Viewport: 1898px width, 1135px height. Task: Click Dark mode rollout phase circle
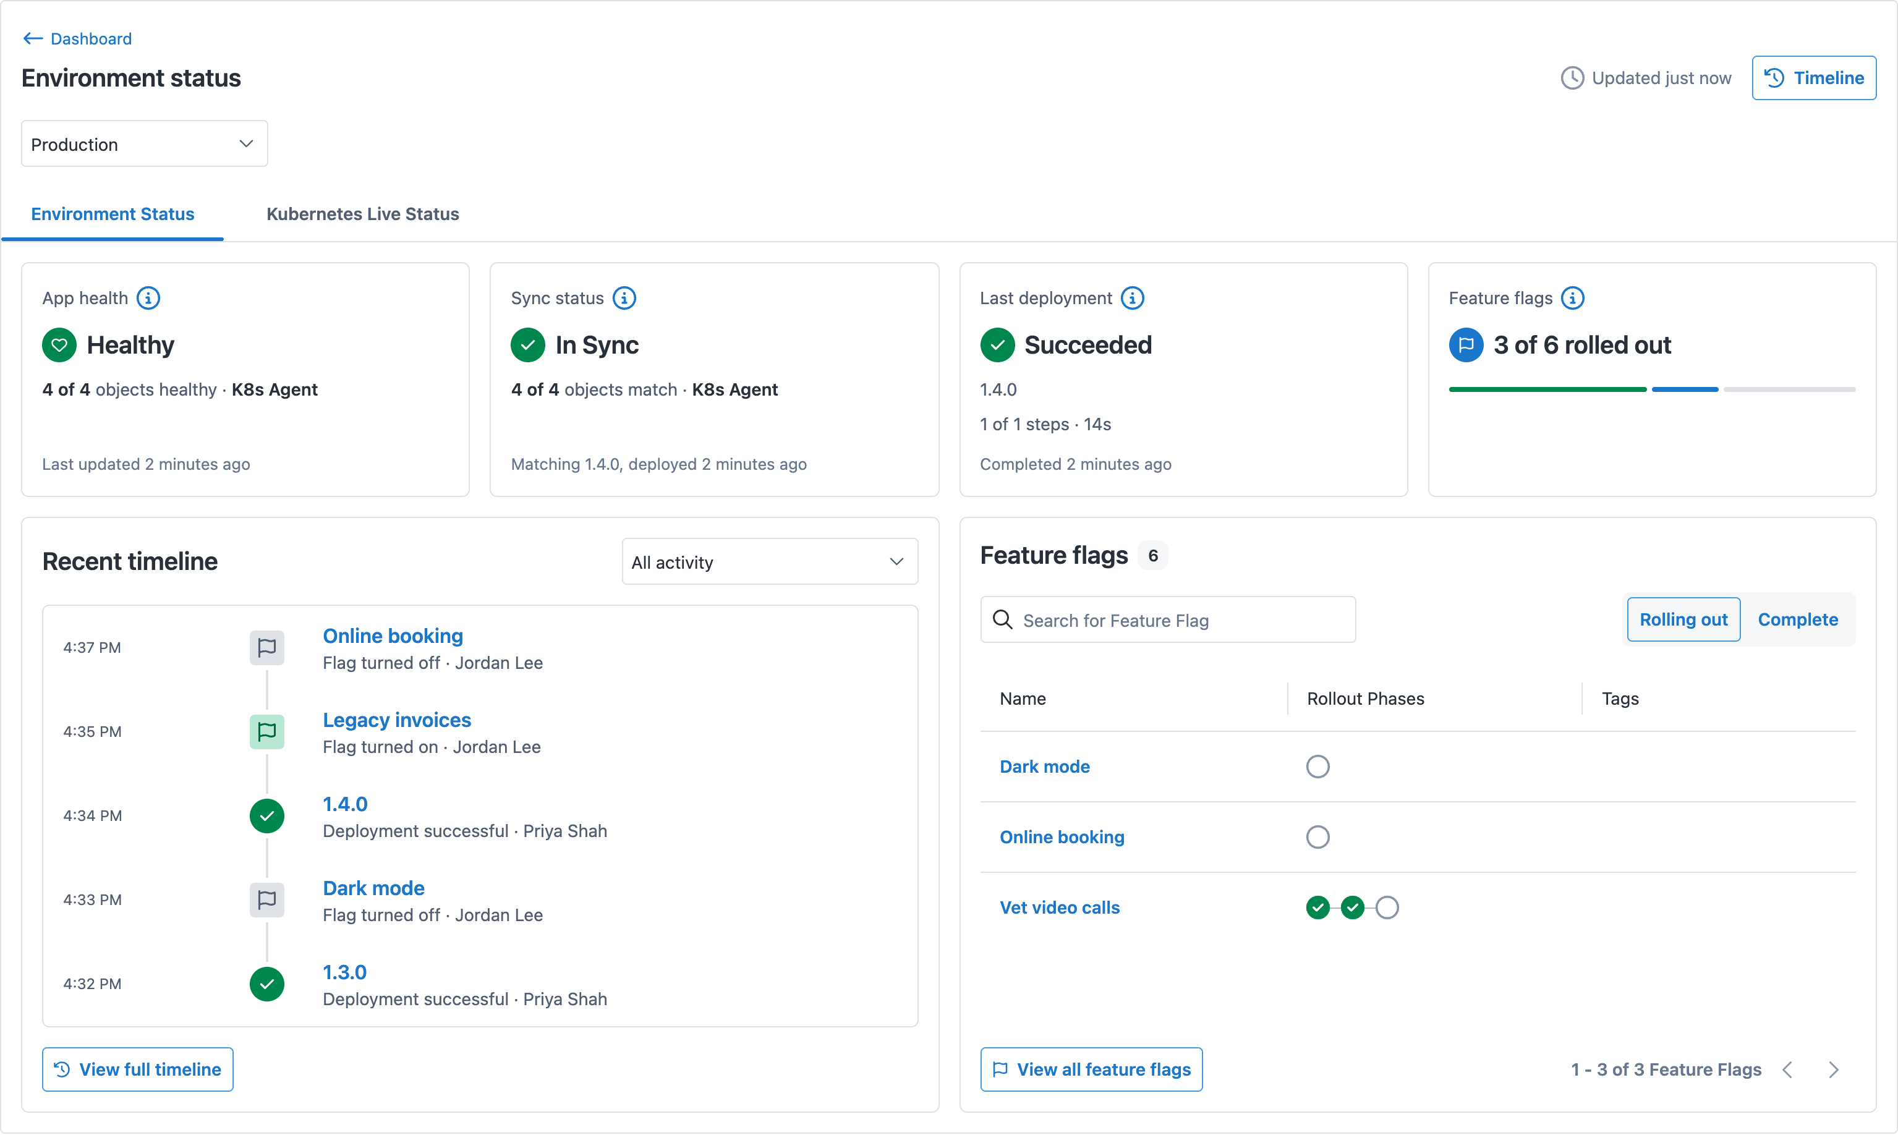coord(1317,767)
